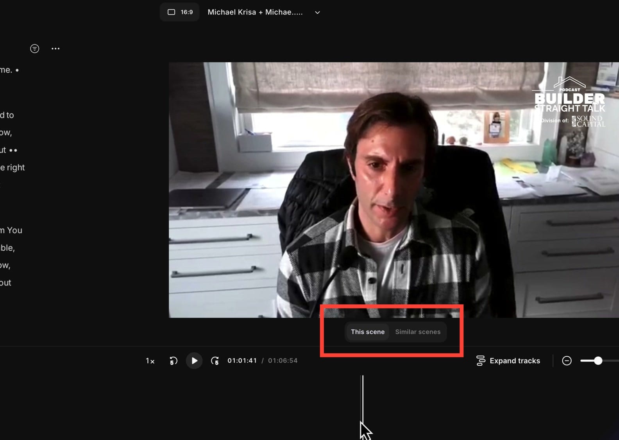
Task: Switch to Similar scenes tab
Action: (418, 332)
